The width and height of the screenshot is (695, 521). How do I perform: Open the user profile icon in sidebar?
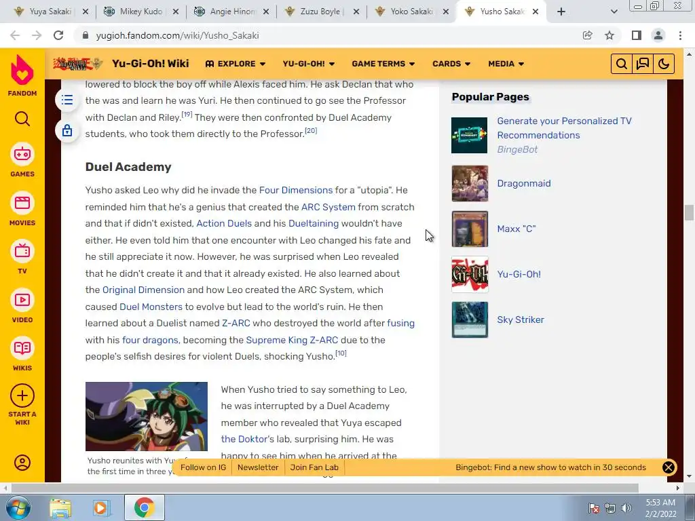coord(22,463)
